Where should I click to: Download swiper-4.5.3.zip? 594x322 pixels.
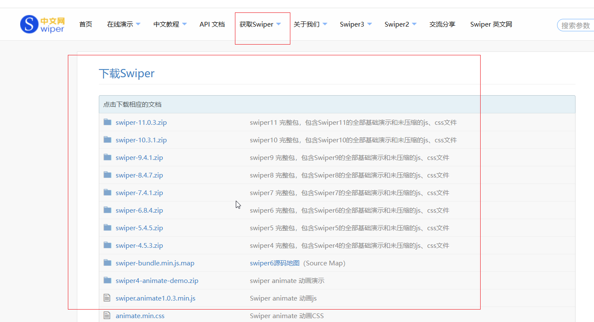(x=139, y=246)
